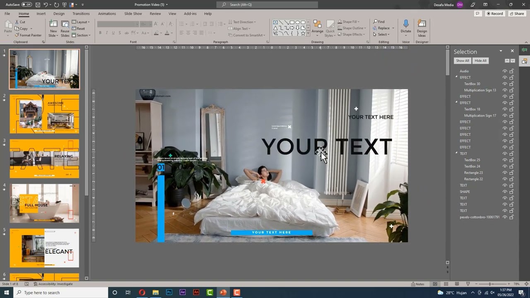
Task: Open the Arrange tool
Action: point(317,28)
